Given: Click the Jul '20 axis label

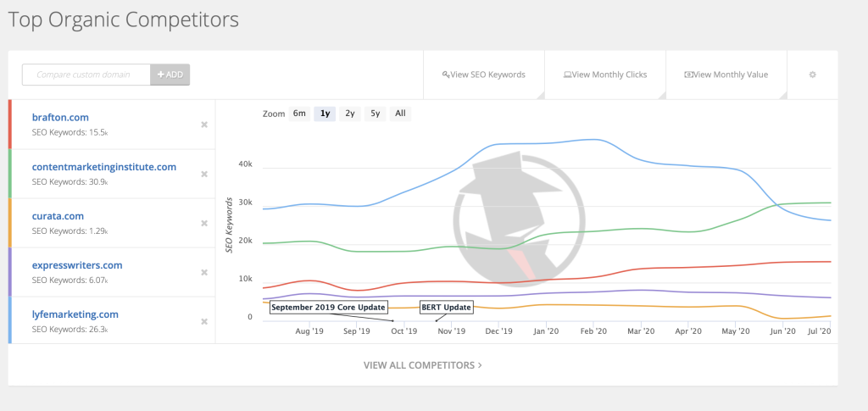Looking at the screenshot, I should point(820,330).
